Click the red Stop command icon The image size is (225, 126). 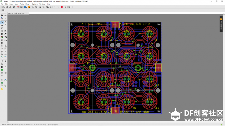coord(62,7)
